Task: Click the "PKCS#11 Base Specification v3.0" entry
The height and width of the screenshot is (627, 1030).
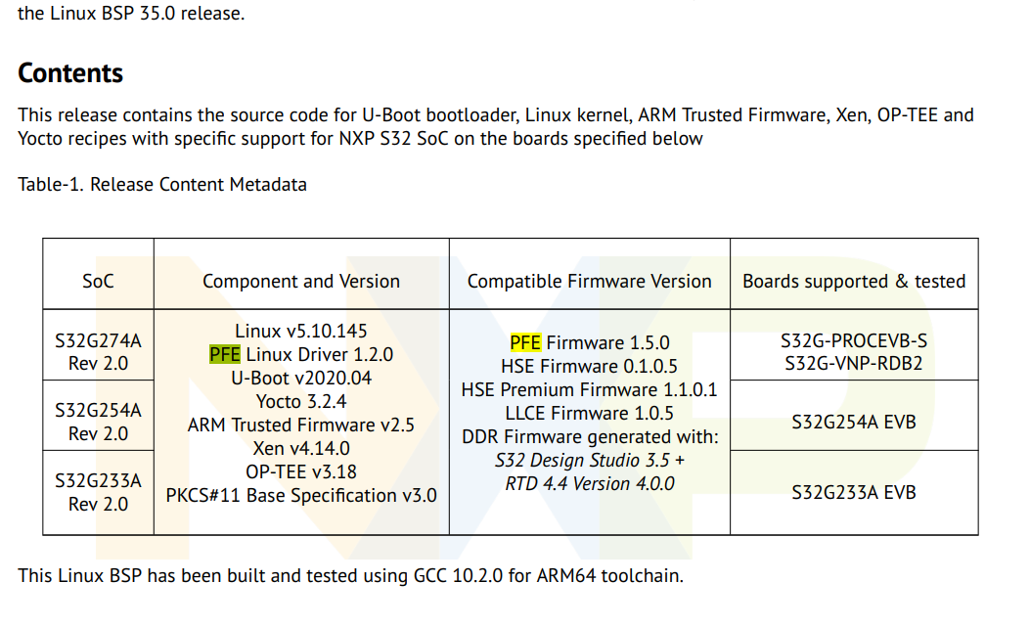Action: click(x=301, y=495)
